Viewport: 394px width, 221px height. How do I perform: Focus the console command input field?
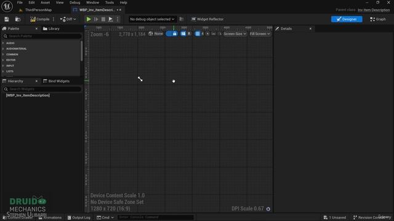156,217
